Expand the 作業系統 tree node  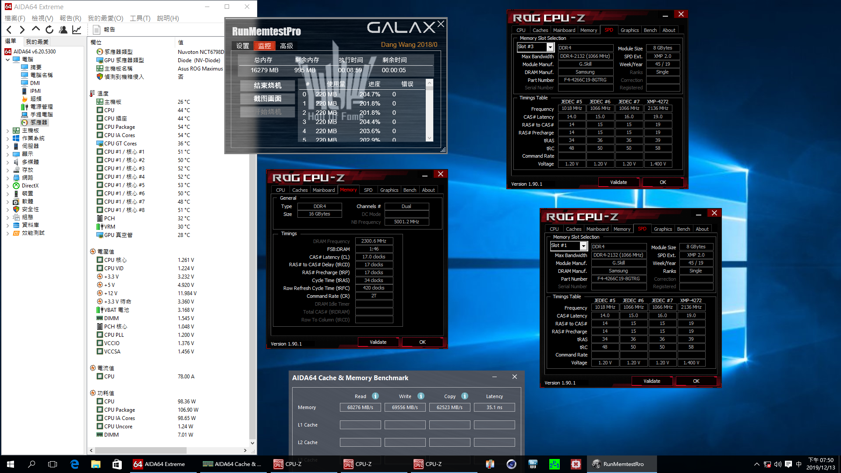click(7, 138)
